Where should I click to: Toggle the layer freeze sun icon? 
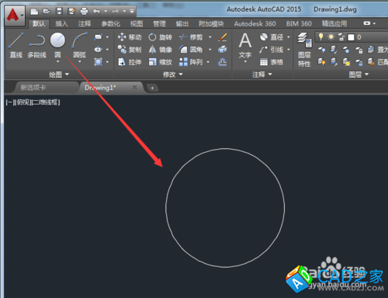[331, 37]
